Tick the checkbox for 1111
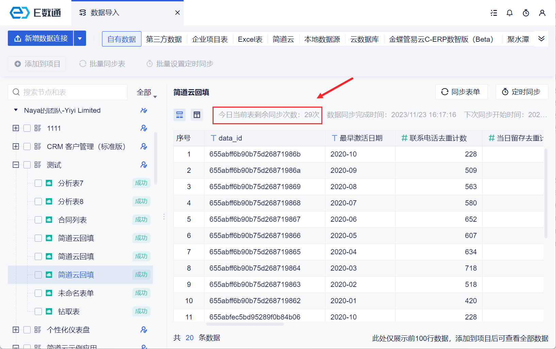 (27, 128)
